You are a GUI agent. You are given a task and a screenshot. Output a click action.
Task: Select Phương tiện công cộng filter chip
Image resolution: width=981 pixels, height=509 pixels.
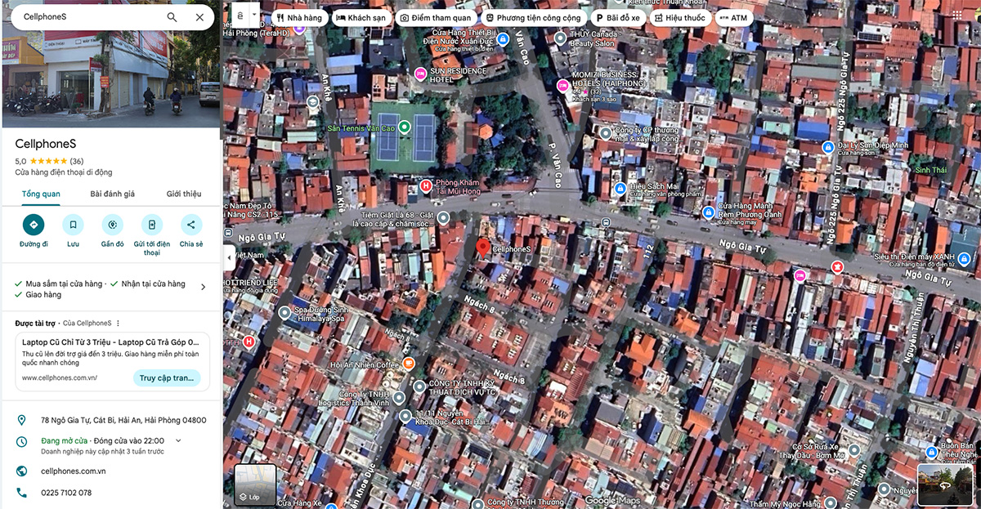(533, 17)
